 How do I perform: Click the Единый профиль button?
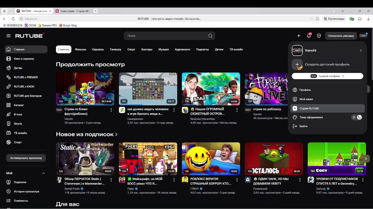click(328, 76)
